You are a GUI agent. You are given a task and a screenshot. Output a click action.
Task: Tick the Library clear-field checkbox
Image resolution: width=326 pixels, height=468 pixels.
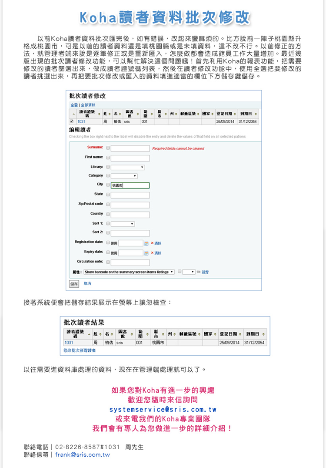click(x=108, y=167)
